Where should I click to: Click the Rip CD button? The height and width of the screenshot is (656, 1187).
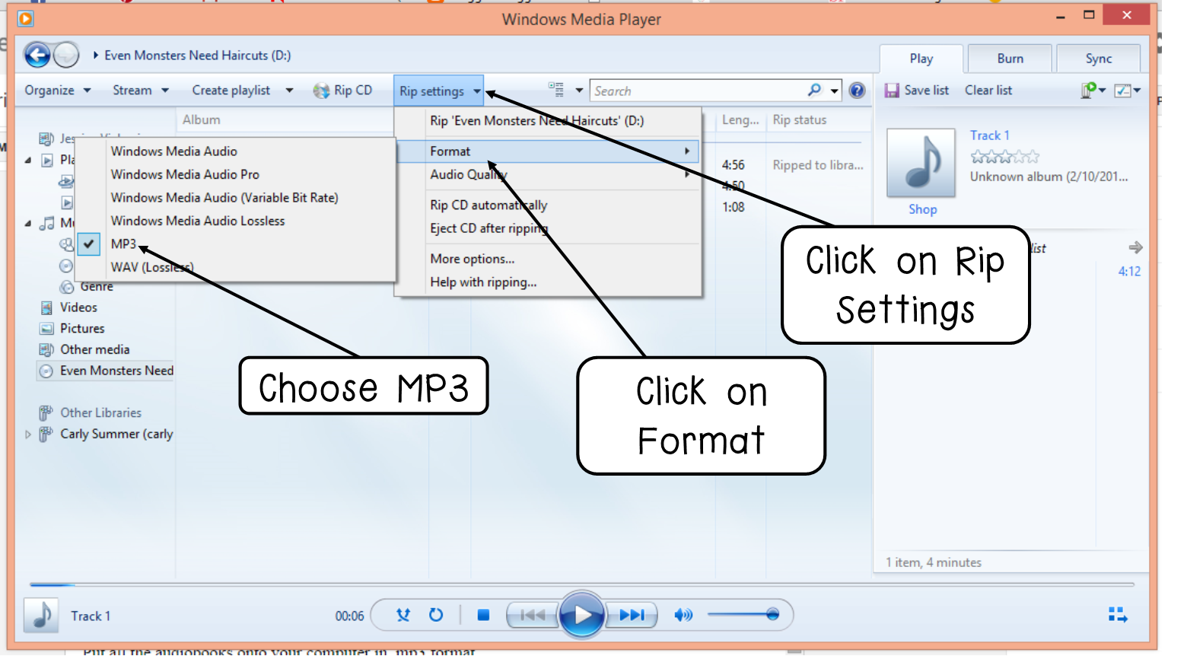pos(342,91)
